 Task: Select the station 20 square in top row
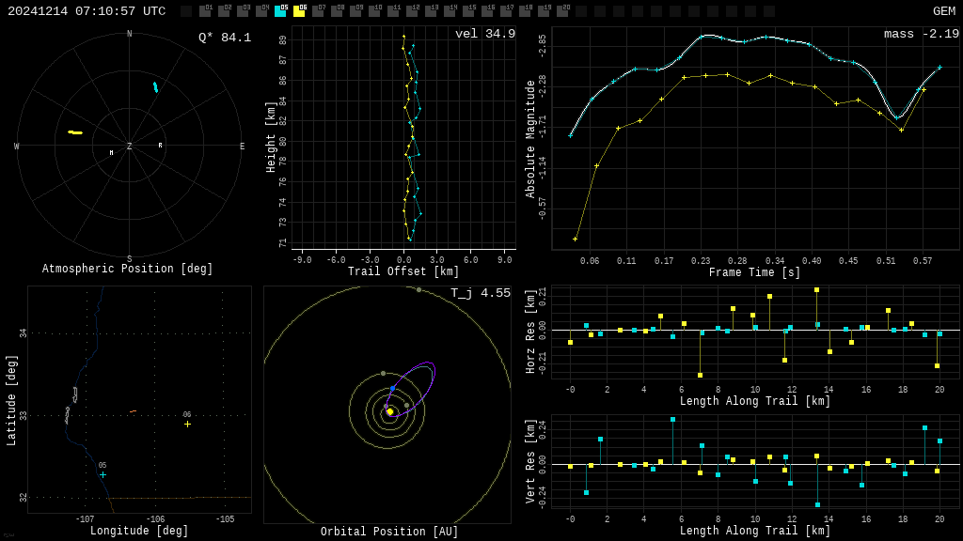562,11
